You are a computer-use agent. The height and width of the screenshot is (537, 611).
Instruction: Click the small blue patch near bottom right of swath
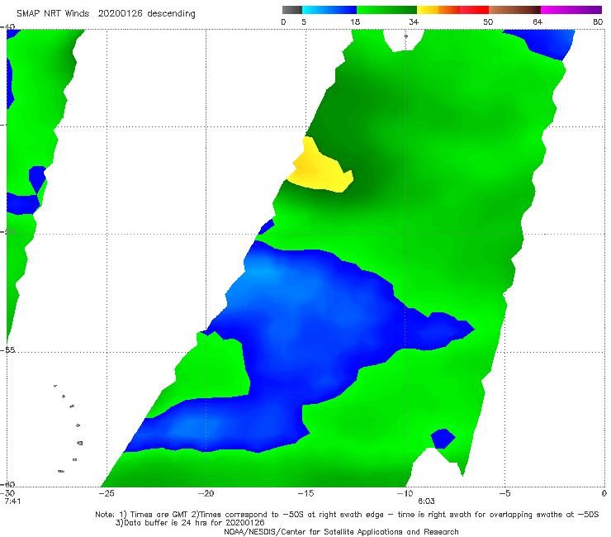tap(443, 439)
